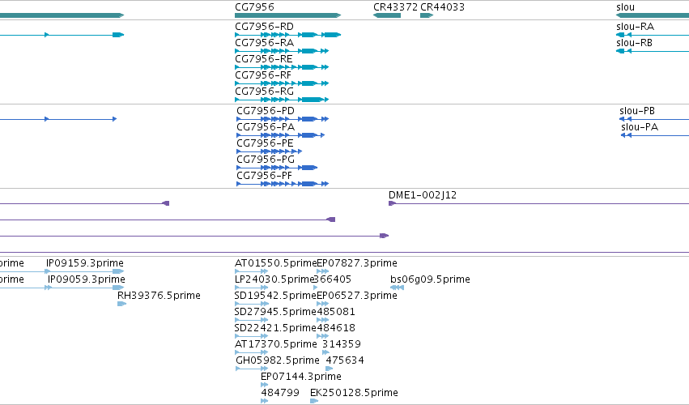Select protein CG7956-PF
689x405 pixels.
tap(265, 176)
